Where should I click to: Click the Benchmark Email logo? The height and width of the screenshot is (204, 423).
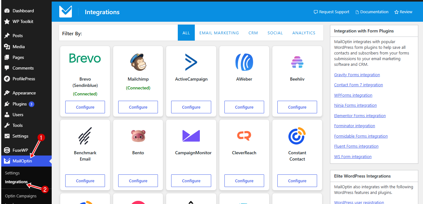(x=85, y=136)
